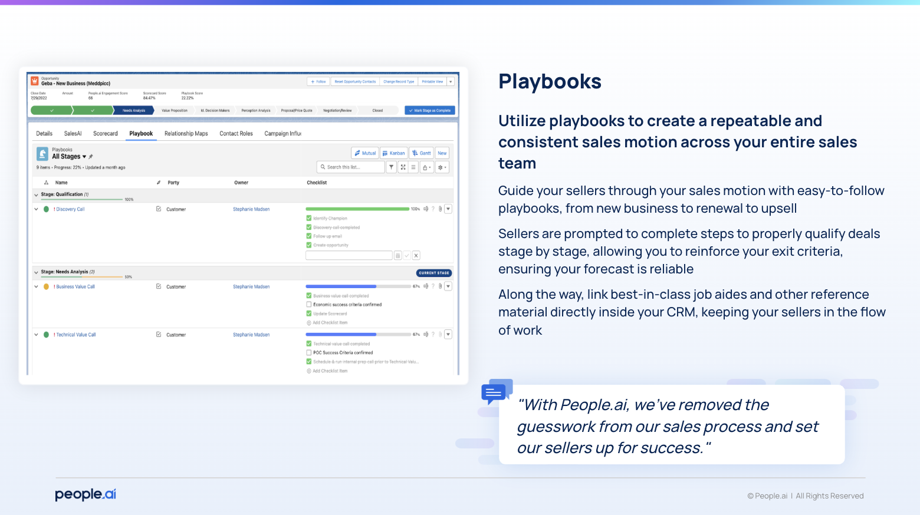Click the pin icon next to All Stages
Viewport: 920px width, 515px height.
point(91,157)
